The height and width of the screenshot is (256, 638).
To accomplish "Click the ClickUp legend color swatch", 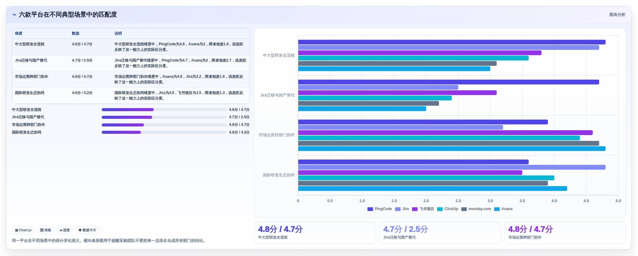I will tap(440, 209).
